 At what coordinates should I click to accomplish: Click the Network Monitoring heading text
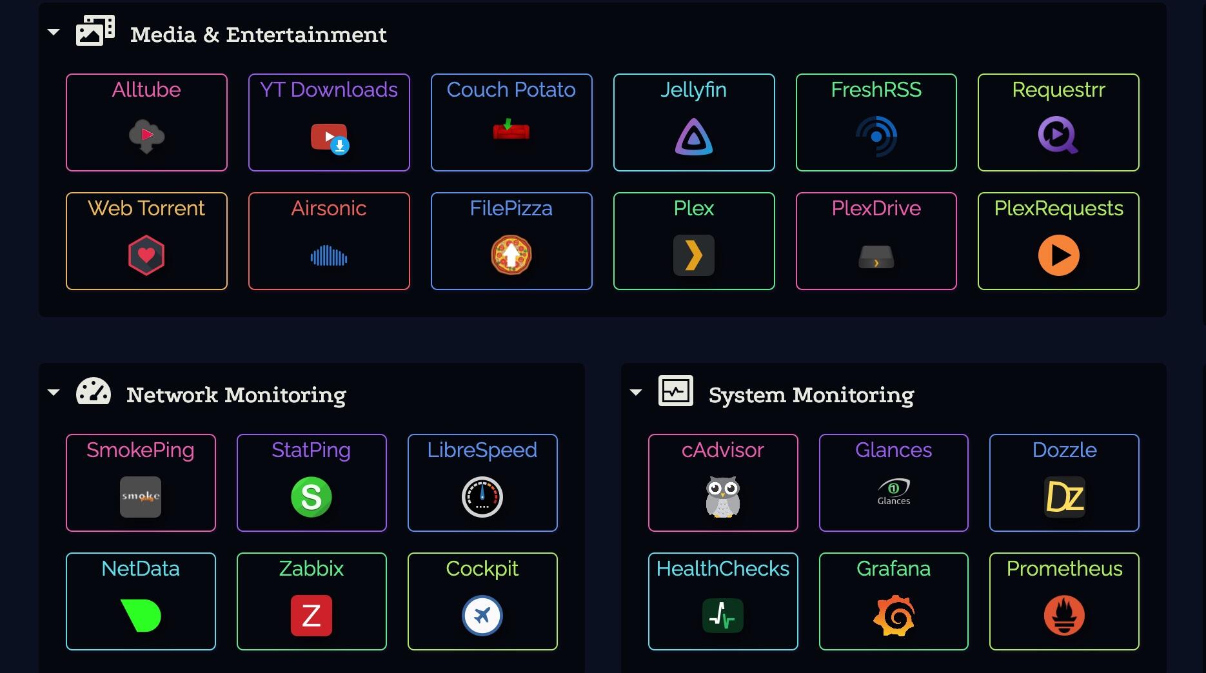236,395
